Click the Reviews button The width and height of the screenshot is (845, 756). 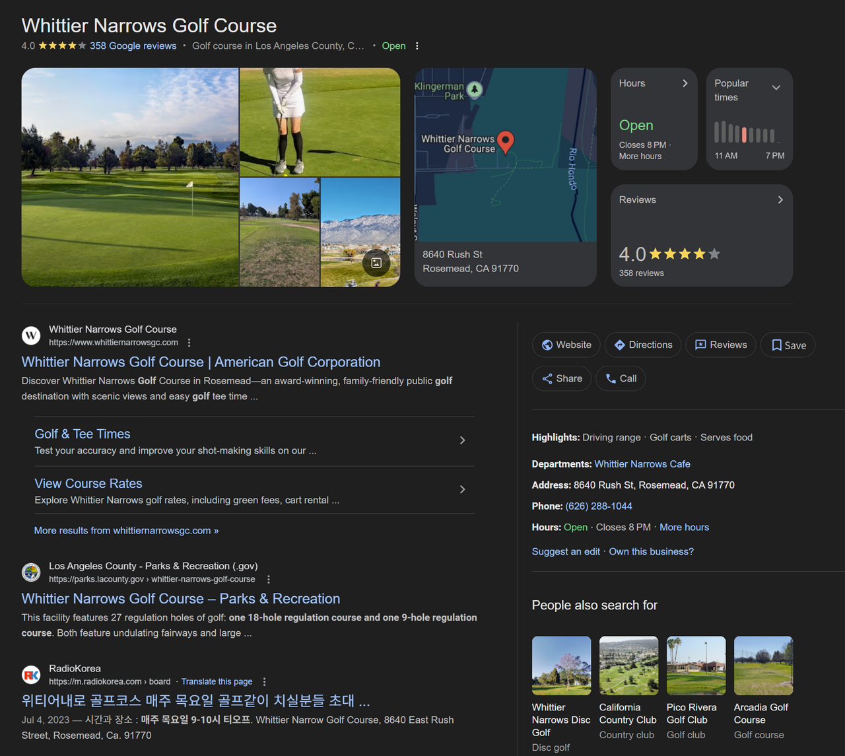720,345
